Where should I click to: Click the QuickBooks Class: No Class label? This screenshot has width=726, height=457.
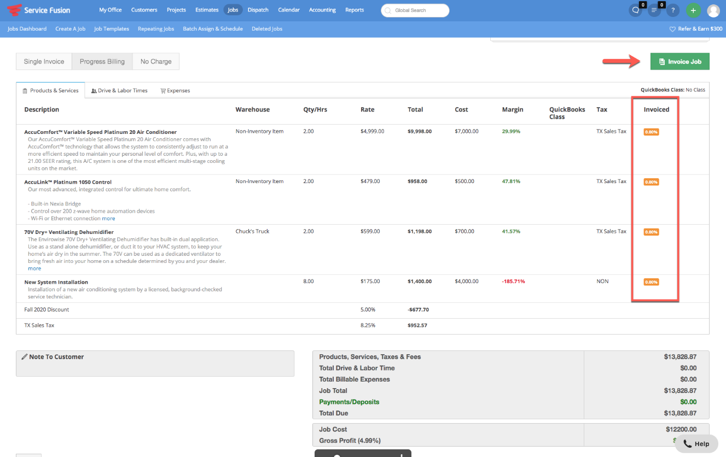coord(673,90)
